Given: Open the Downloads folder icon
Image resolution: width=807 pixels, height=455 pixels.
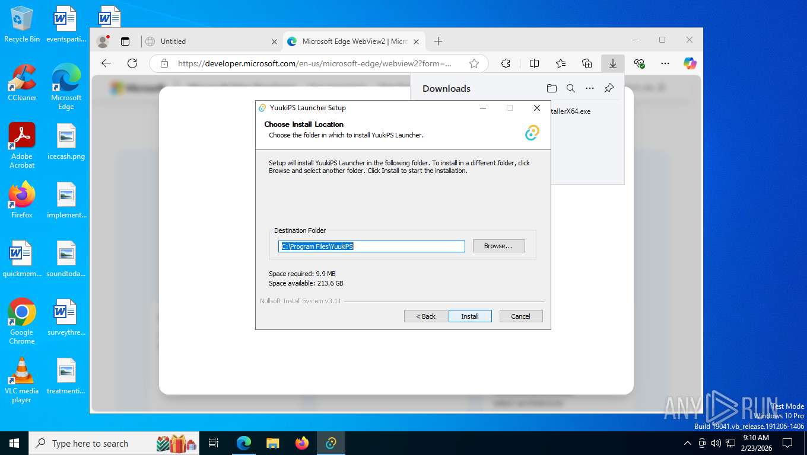Looking at the screenshot, I should 552,88.
